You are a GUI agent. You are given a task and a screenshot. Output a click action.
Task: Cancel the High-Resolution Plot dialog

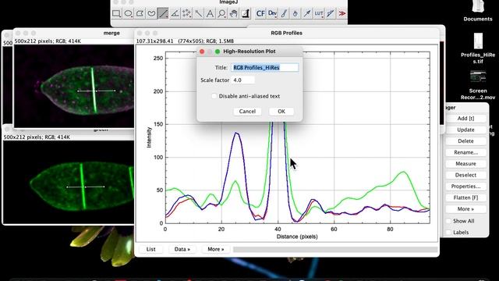tap(247, 111)
